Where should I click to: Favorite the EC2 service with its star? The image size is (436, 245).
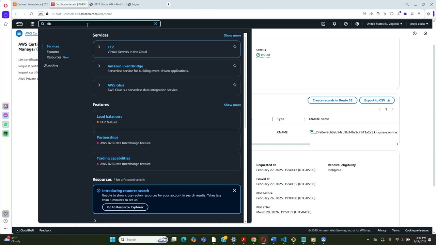(235, 47)
